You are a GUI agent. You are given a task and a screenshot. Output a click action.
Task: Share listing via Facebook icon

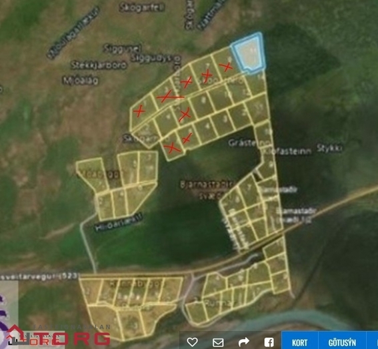269,342
